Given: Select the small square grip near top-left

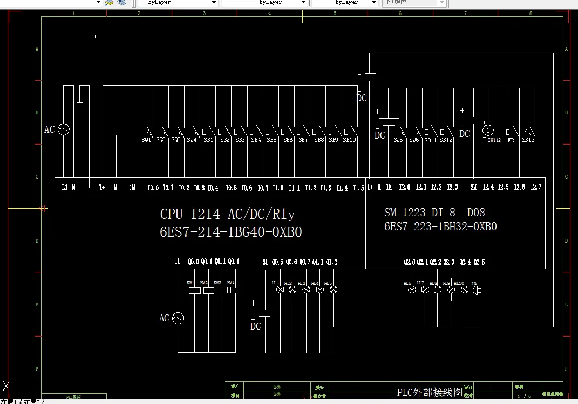Looking at the screenshot, I should click(93, 37).
